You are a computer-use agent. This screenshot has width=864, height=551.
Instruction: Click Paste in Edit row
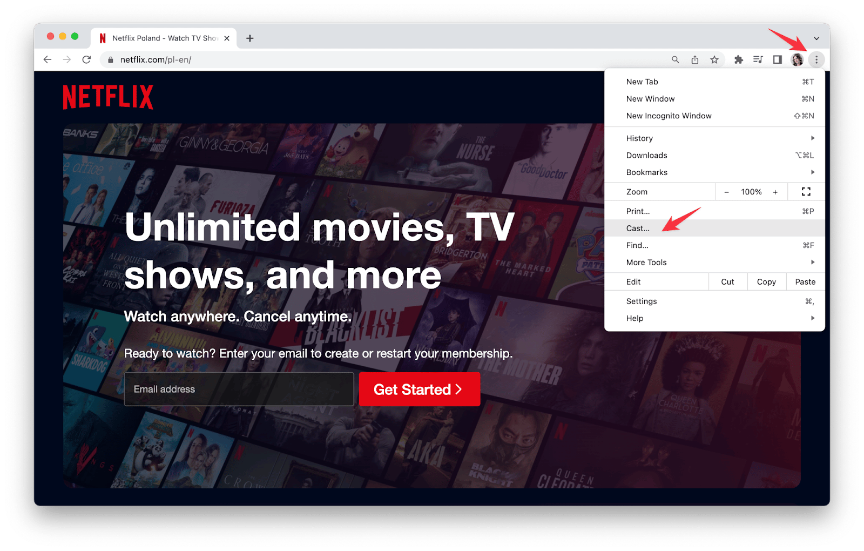(x=806, y=282)
